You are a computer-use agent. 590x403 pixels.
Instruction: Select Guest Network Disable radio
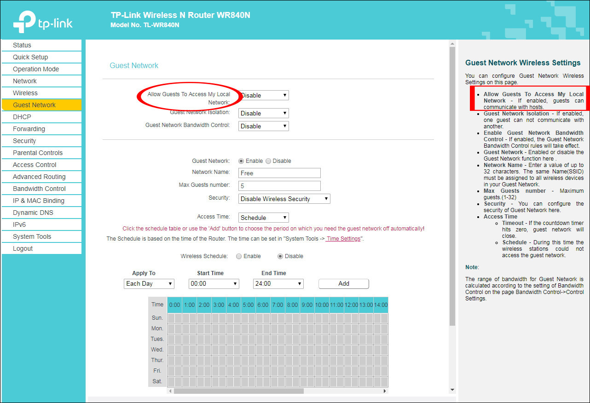[268, 161]
